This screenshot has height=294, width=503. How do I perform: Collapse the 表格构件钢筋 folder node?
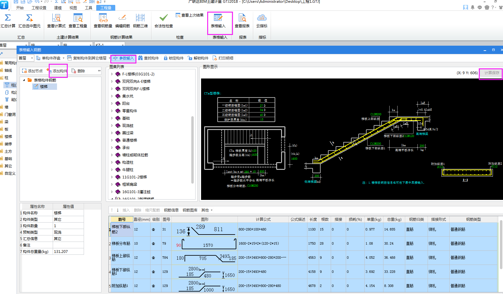(x=24, y=80)
